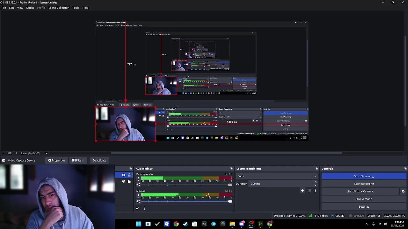408x229 pixels.
Task: Adjust the Desktop Audio volume slider
Action: (187, 184)
